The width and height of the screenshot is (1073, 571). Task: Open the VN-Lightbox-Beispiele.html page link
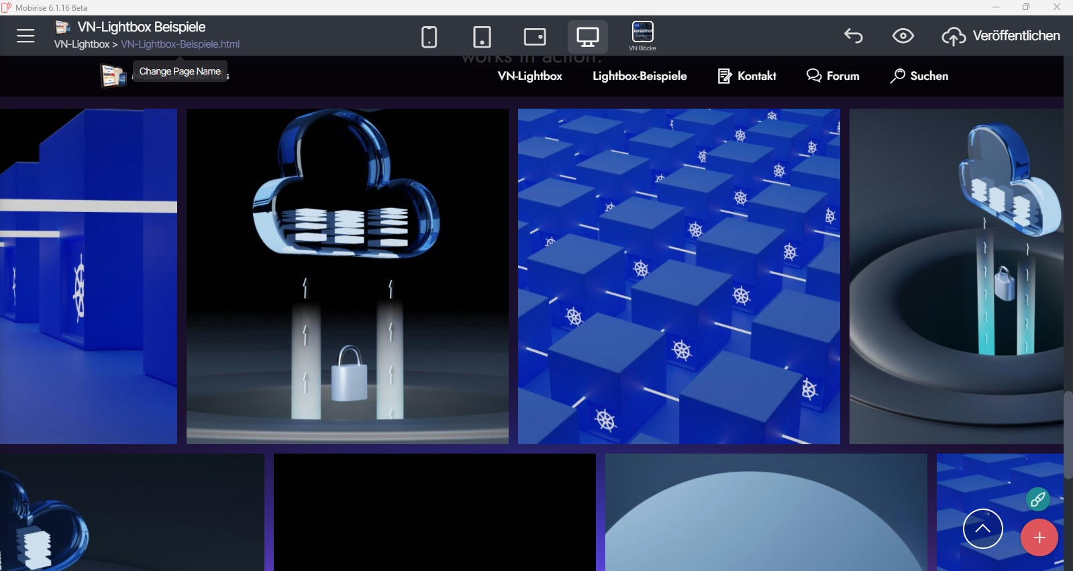coord(180,44)
